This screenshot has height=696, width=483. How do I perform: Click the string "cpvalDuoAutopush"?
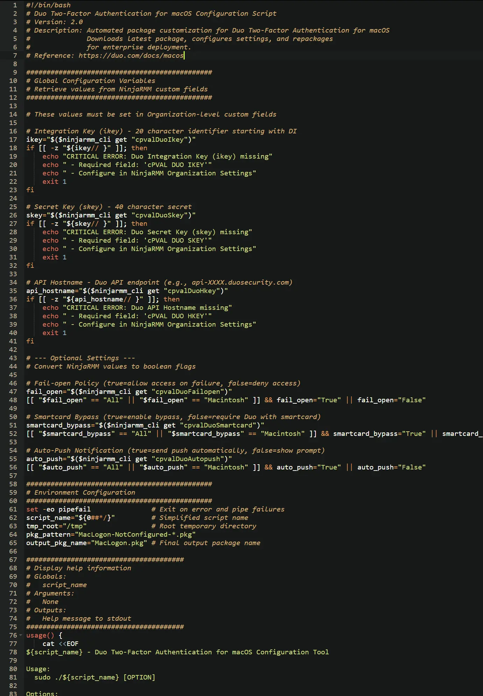click(188, 459)
